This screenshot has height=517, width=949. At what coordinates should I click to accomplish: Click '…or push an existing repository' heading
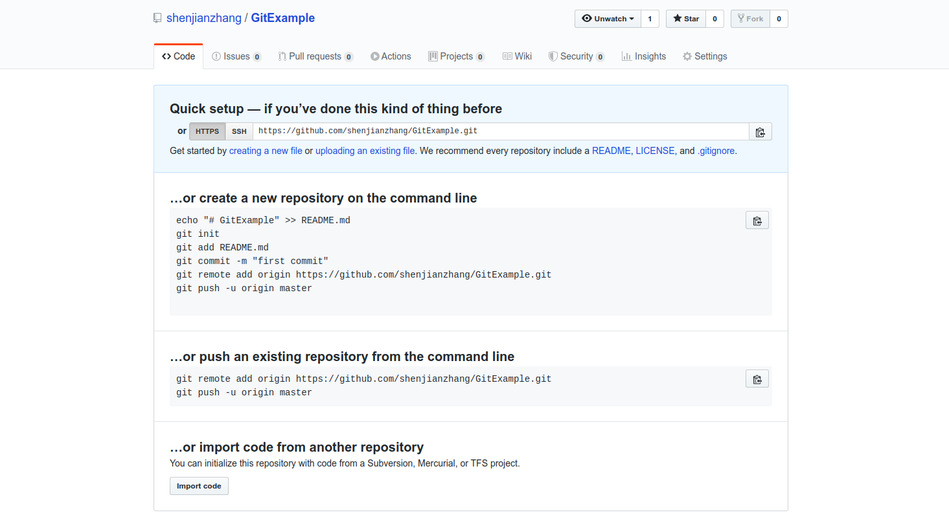point(342,357)
